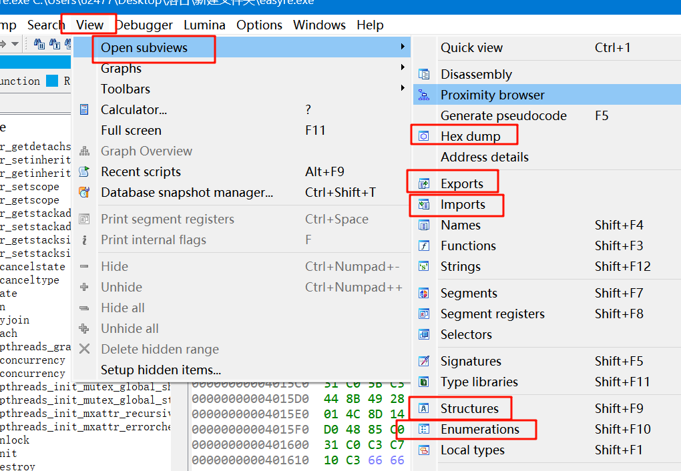
Task: Click the Database snapshot manager icon
Action: pyautogui.click(x=84, y=192)
